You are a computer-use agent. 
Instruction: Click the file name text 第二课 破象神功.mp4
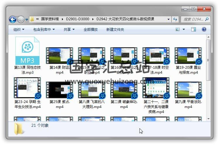point(124,104)
